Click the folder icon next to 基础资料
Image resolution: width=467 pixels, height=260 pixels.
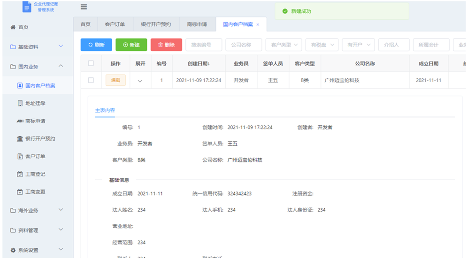pyautogui.click(x=13, y=47)
